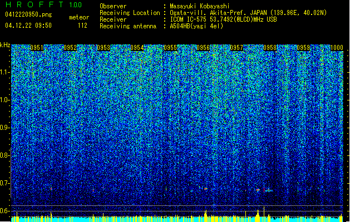Click the 0954 time marker

(137, 48)
